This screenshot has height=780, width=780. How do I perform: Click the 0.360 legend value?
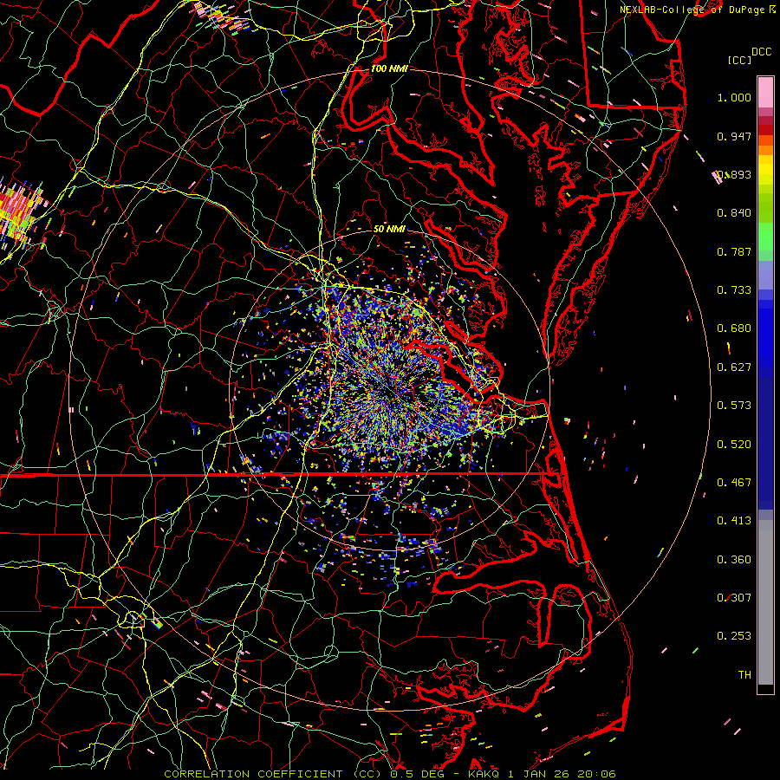coord(734,560)
